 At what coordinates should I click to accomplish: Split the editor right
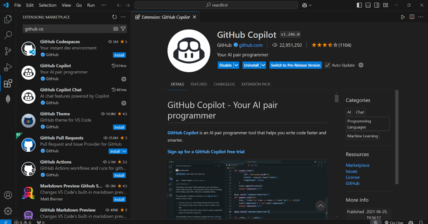pos(412,17)
